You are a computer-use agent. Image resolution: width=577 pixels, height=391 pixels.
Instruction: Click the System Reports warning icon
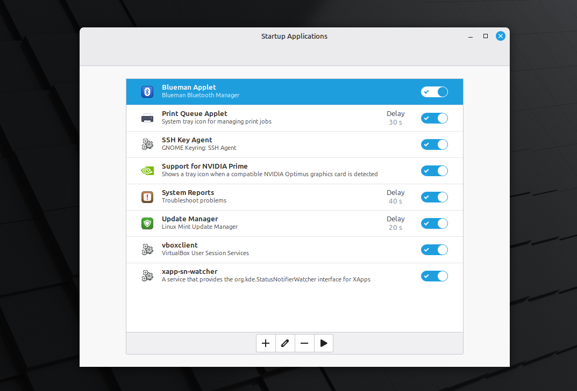[x=147, y=197]
